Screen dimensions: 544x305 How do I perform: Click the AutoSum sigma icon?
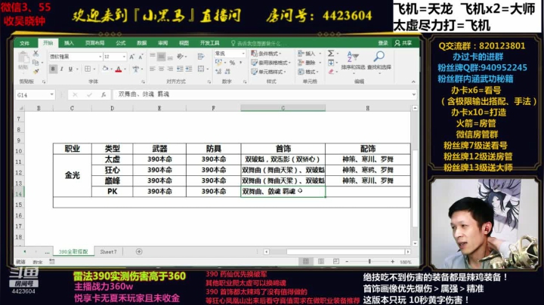331,54
